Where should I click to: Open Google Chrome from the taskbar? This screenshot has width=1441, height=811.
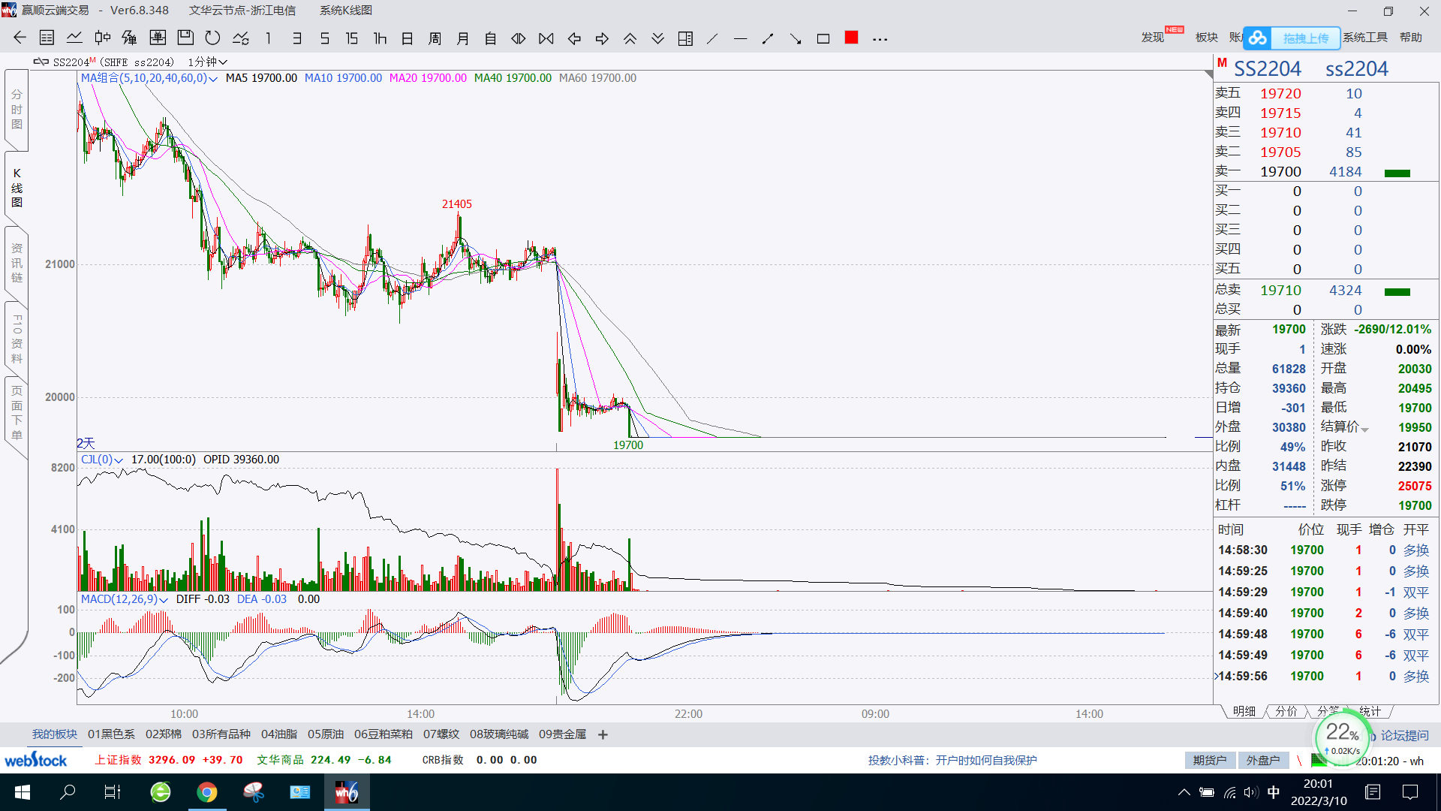(207, 792)
